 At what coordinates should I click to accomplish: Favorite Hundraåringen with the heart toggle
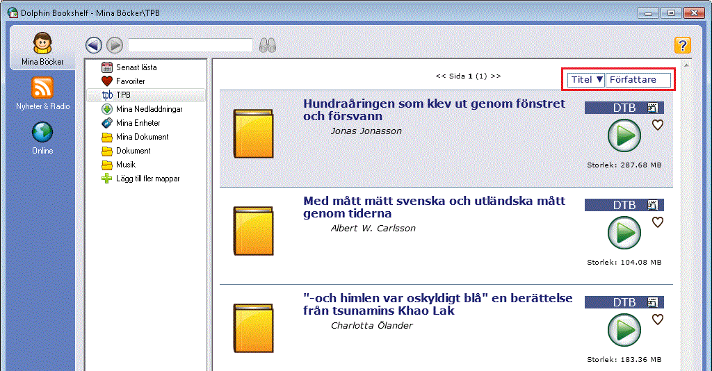click(658, 125)
